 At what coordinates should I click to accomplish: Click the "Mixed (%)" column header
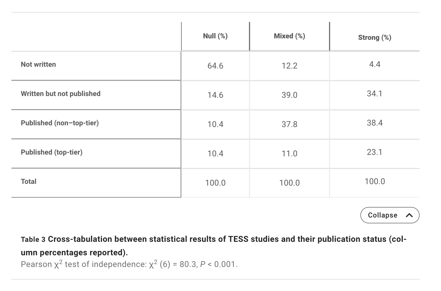point(289,36)
